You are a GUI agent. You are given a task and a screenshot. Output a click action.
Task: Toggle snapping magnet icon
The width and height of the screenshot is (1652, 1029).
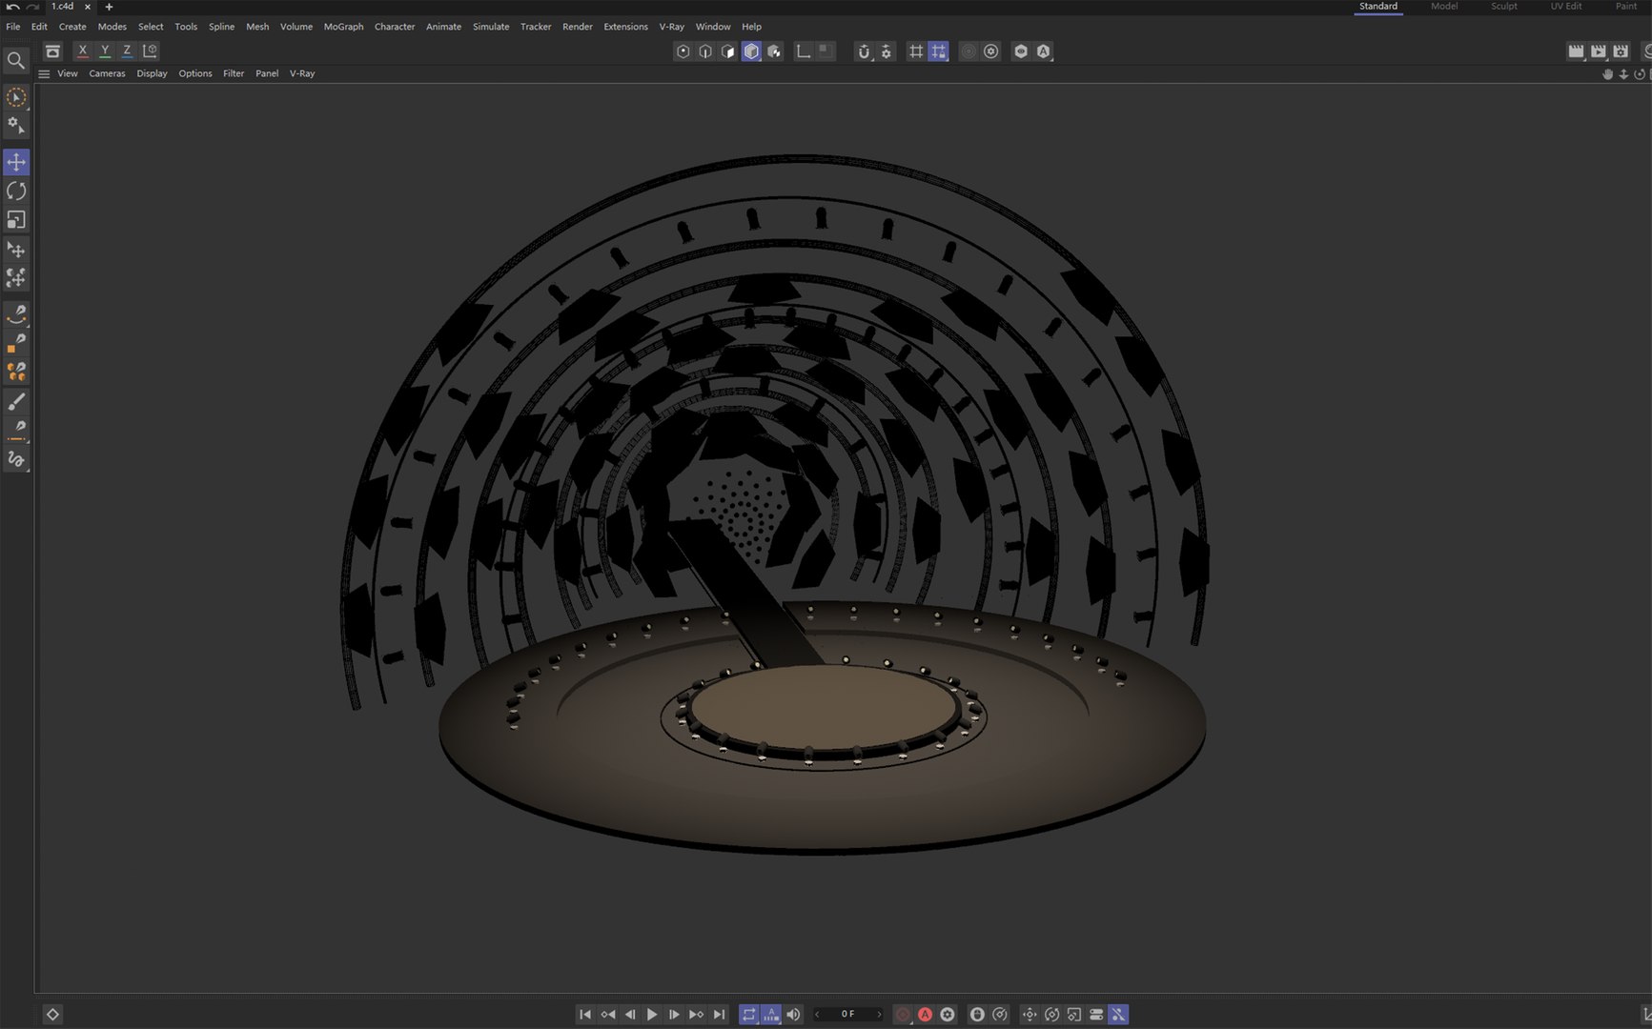point(864,51)
